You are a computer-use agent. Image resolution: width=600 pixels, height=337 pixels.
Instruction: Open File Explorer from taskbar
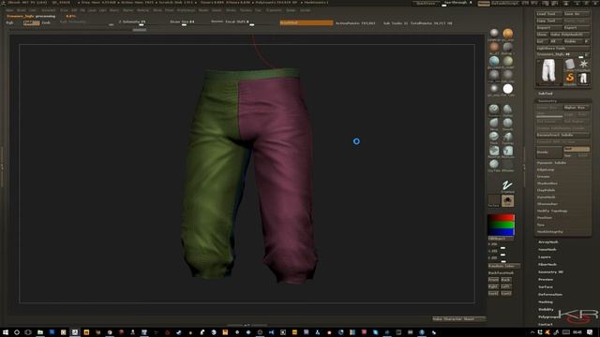39,332
